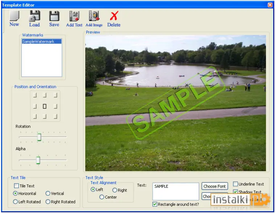This screenshot has height=213, width=275.
Task: Open a template with Load
Action: (34, 18)
